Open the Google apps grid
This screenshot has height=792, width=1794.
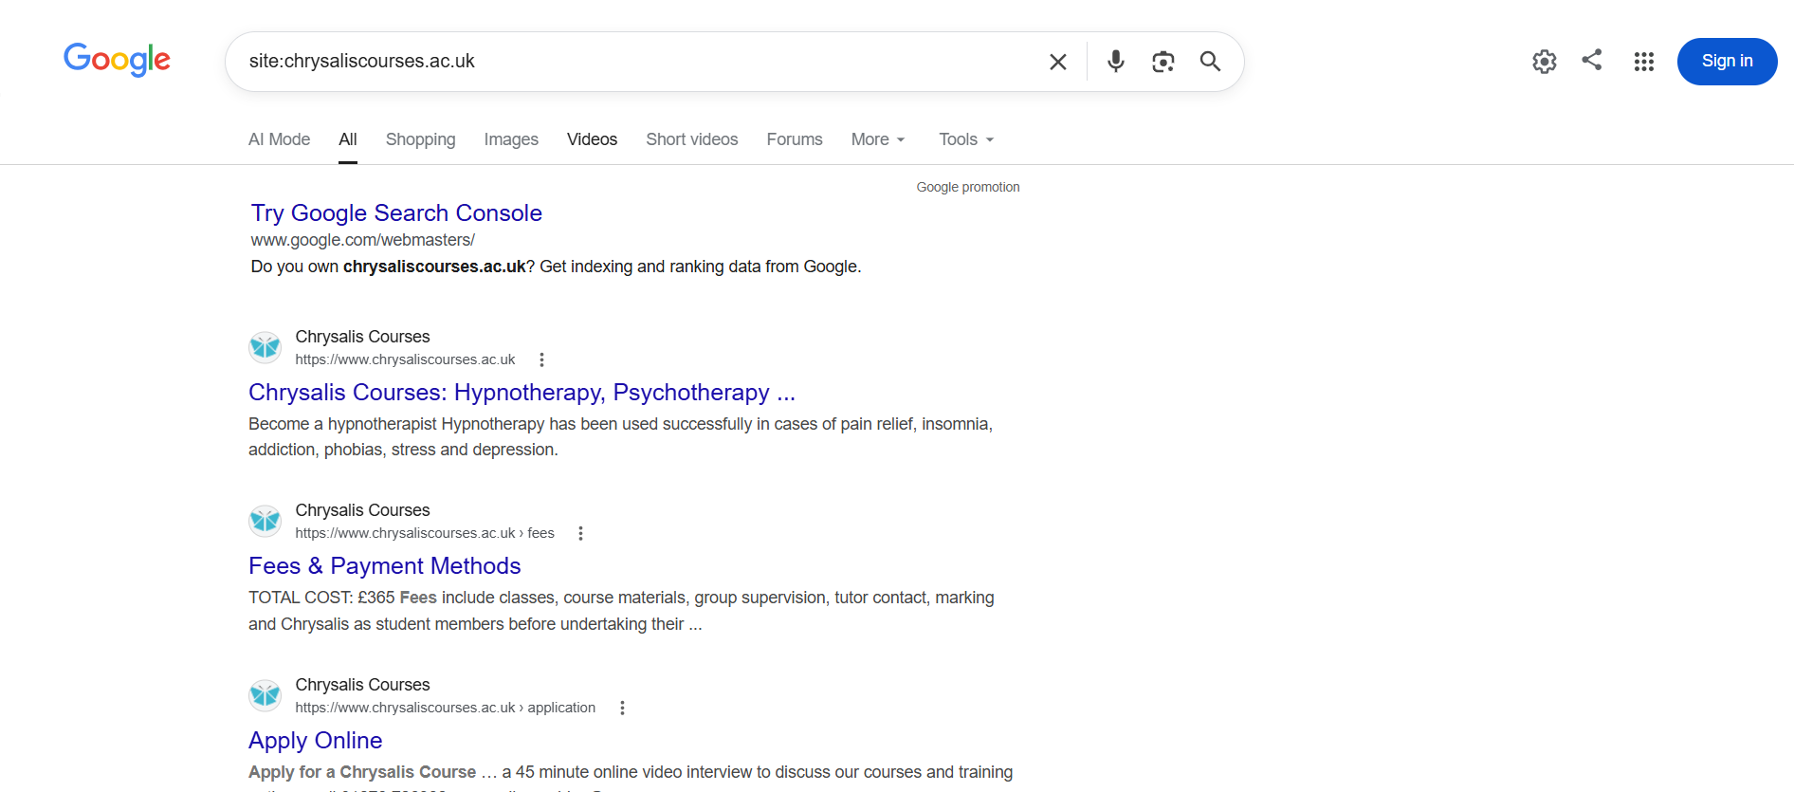click(1644, 62)
